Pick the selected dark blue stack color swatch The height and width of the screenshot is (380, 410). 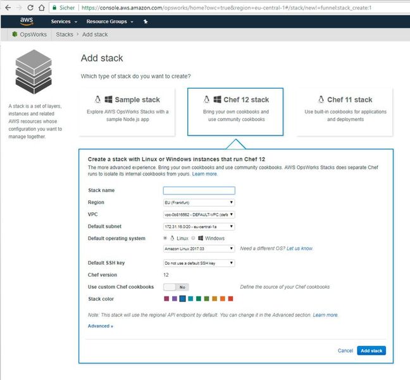click(182, 298)
